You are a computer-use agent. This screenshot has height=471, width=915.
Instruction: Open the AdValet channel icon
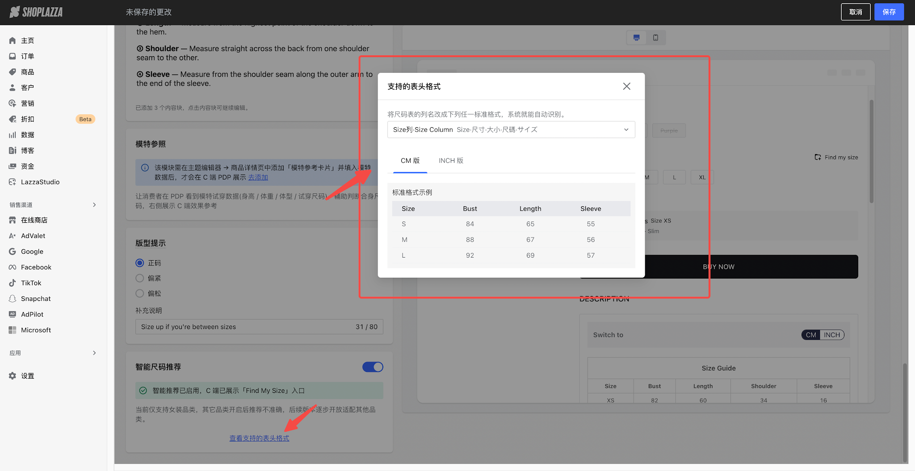coord(13,236)
